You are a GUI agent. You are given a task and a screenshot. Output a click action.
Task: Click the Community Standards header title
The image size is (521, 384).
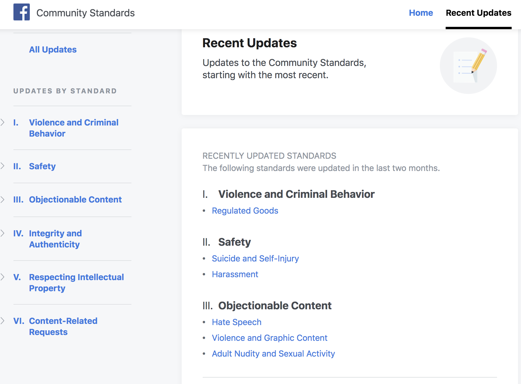point(86,13)
